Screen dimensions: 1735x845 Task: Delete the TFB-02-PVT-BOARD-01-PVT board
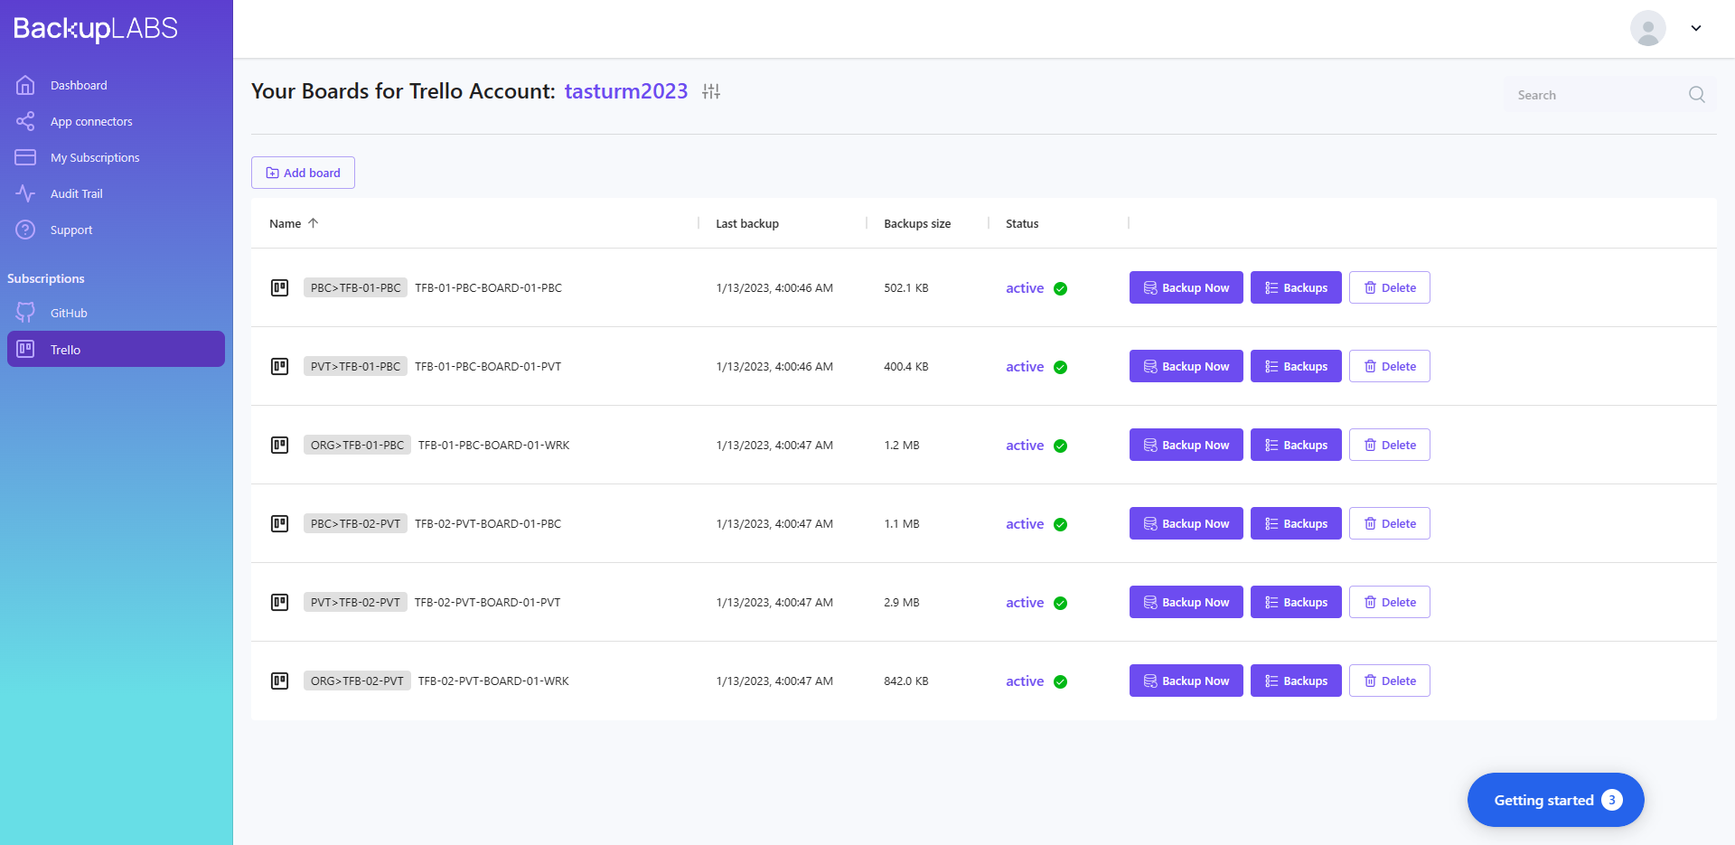click(x=1389, y=602)
